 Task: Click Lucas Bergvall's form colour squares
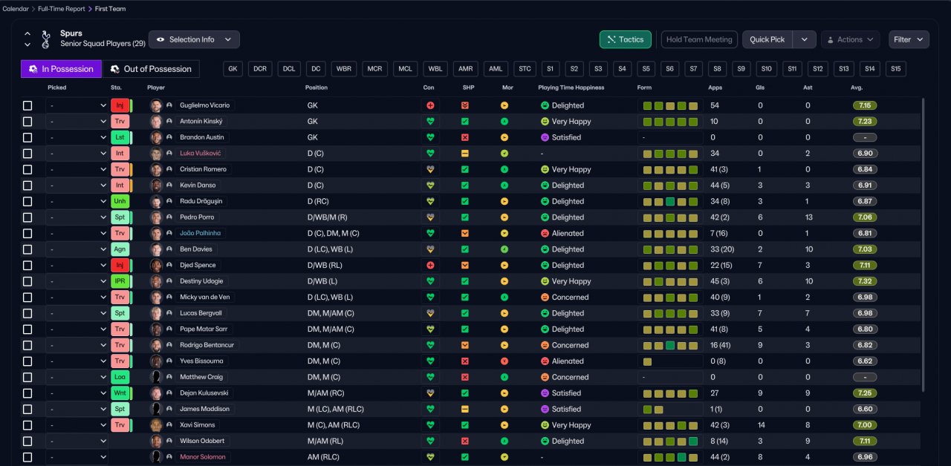tap(669, 313)
